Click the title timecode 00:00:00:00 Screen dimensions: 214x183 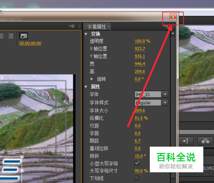[x=30, y=43]
